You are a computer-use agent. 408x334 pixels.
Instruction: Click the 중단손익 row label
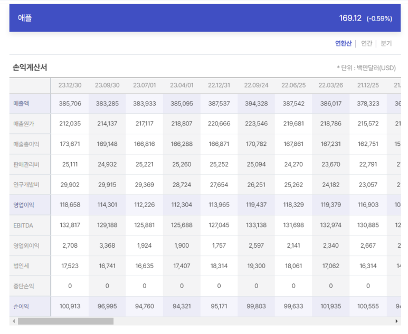(24, 286)
